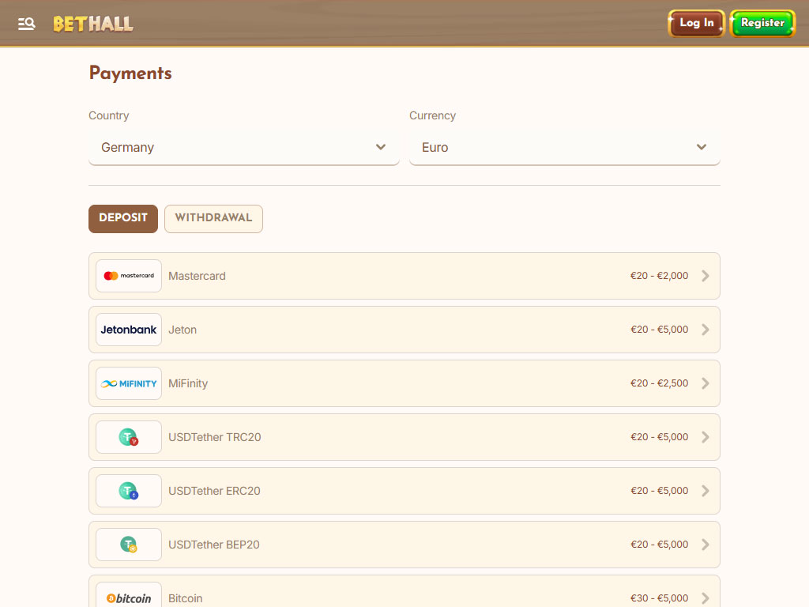
Task: Click the USDTether BEP20 label
Action: 213,545
